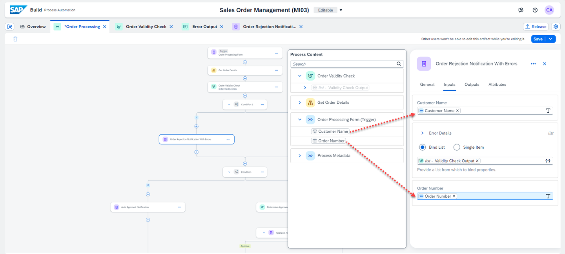This screenshot has height=254, width=565.
Task: Open the notifications feedback icon in header
Action: [521, 10]
